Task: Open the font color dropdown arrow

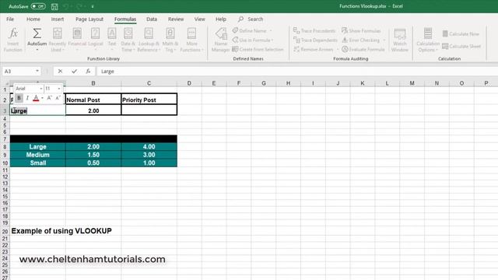Action: 42,98
